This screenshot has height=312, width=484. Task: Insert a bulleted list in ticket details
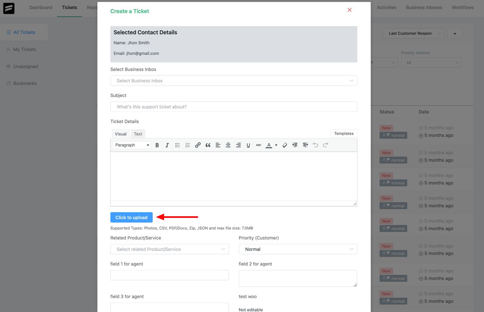[x=177, y=145]
